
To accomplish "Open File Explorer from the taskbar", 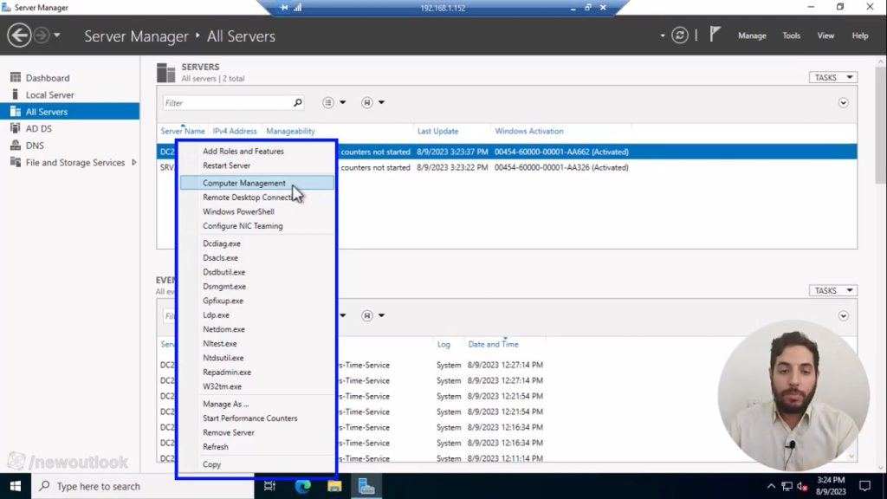I will (334, 486).
